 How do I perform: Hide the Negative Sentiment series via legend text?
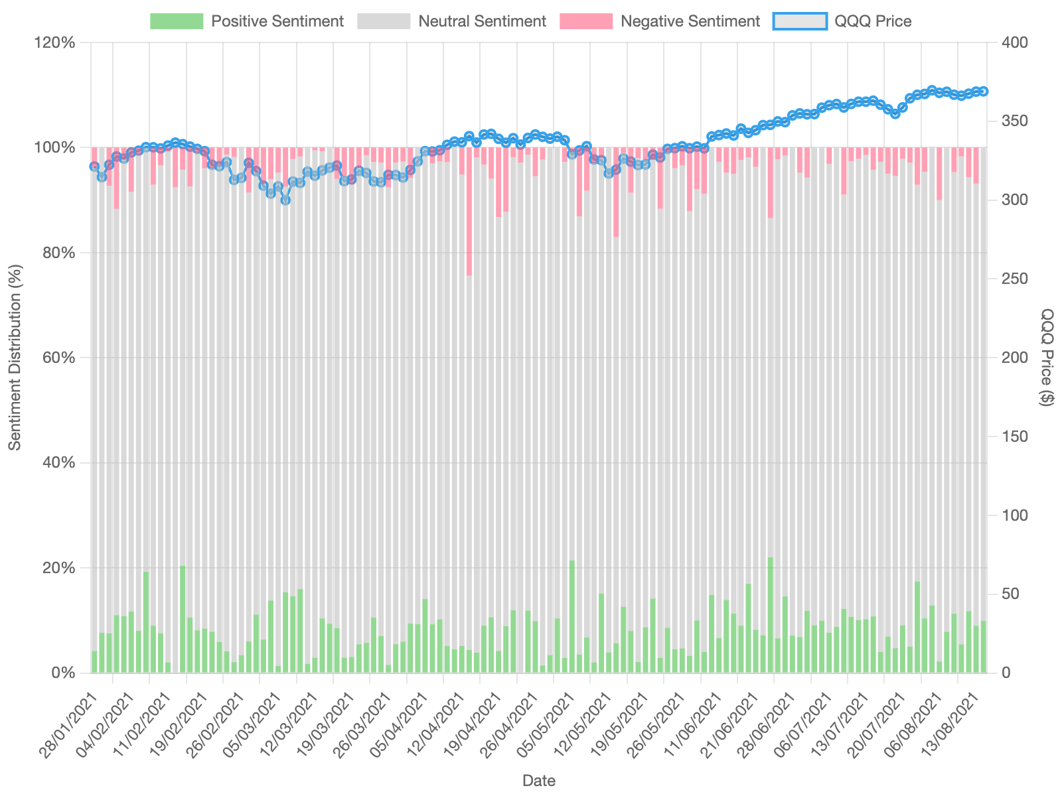pyautogui.click(x=690, y=21)
